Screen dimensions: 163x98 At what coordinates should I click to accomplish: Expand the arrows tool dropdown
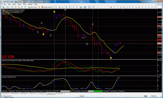click(125, 7)
